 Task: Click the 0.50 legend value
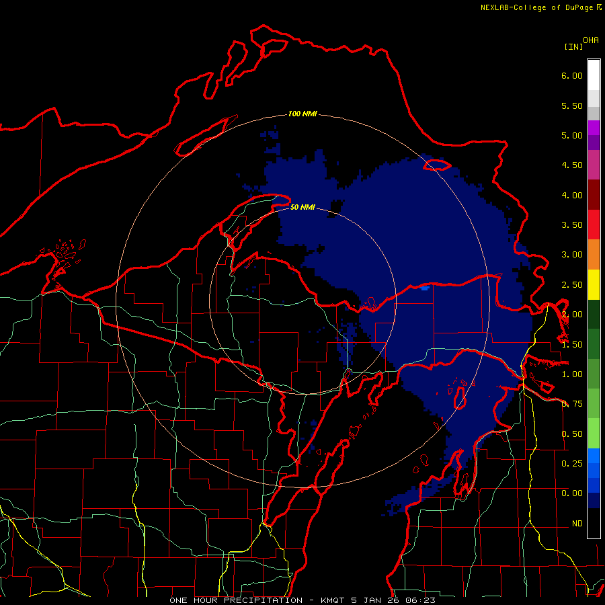pyautogui.click(x=572, y=434)
